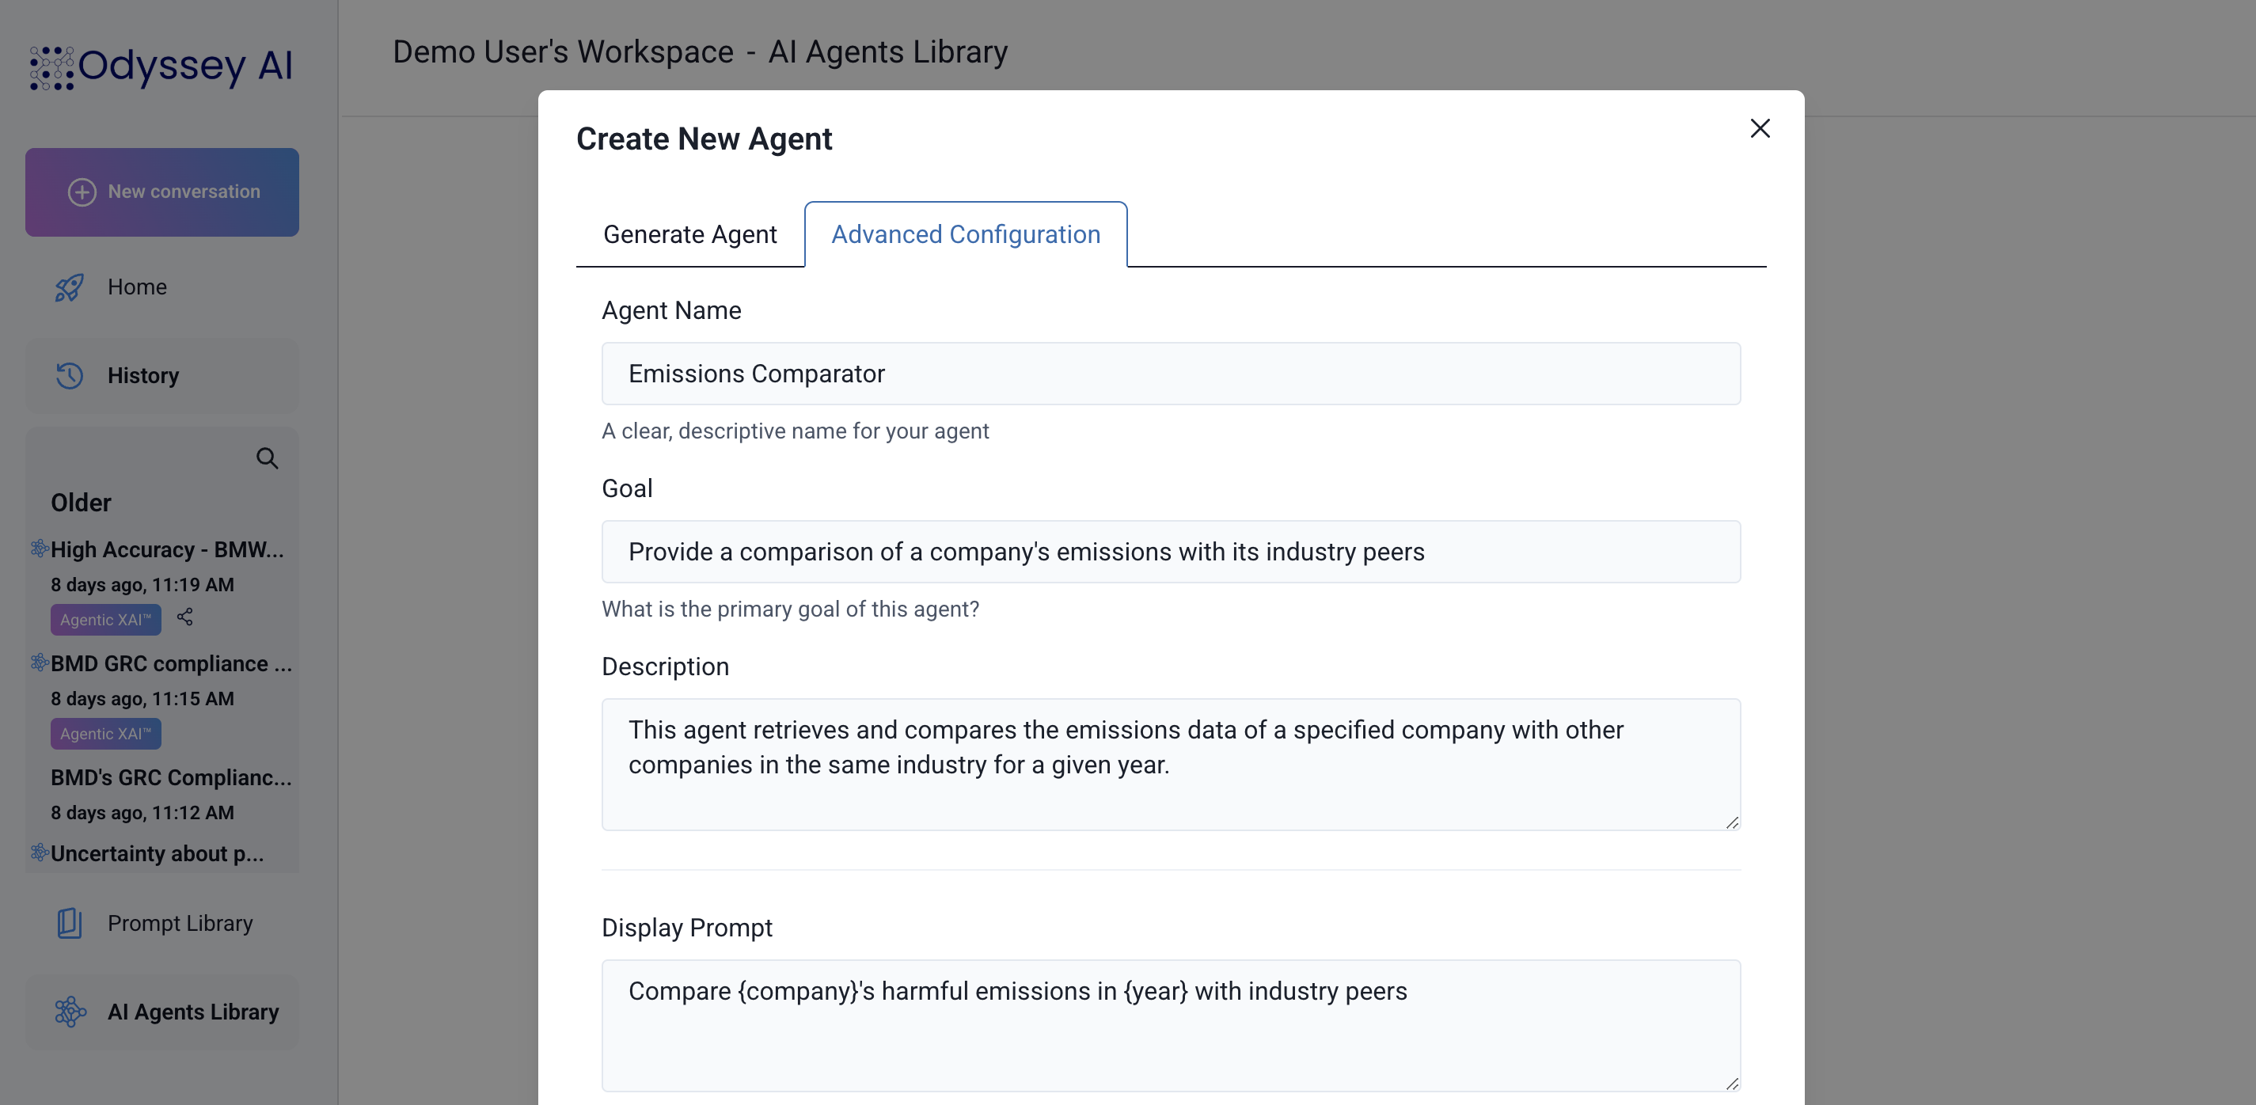
Task: Grab the Description textarea resize handle
Action: point(1731,822)
